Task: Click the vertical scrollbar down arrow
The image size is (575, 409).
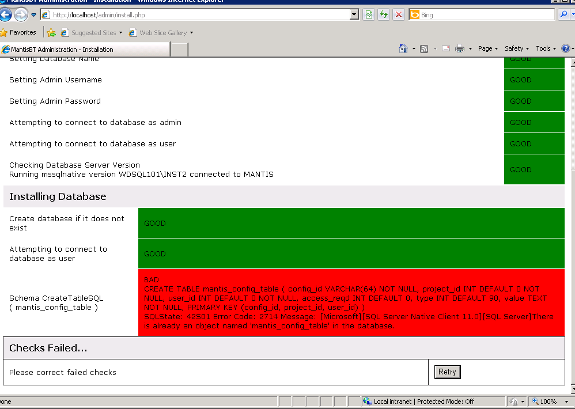Action: [x=573, y=389]
